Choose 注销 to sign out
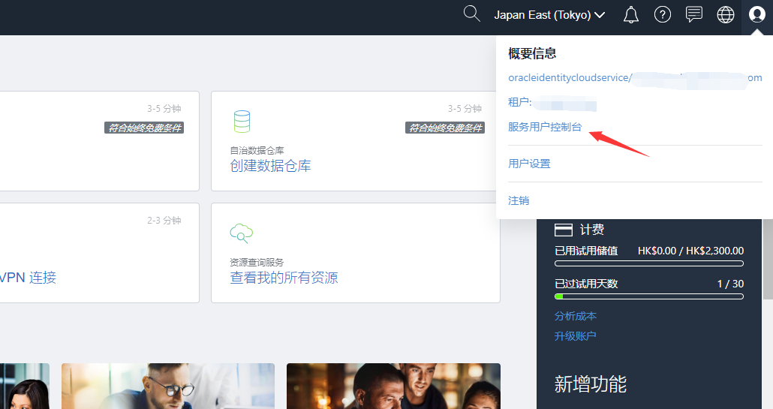Image resolution: width=773 pixels, height=409 pixels. pos(519,200)
